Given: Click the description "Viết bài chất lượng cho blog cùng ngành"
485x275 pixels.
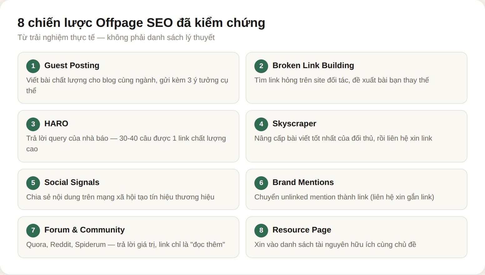Looking at the screenshot, I should (x=92, y=80).
